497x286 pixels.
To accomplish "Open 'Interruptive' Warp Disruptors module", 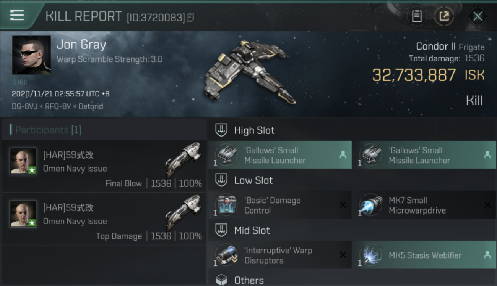I will pyautogui.click(x=280, y=255).
